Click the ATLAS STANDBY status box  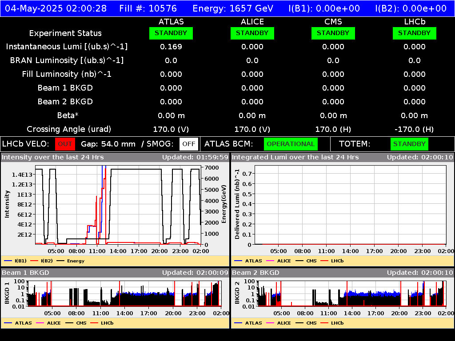tap(171, 33)
